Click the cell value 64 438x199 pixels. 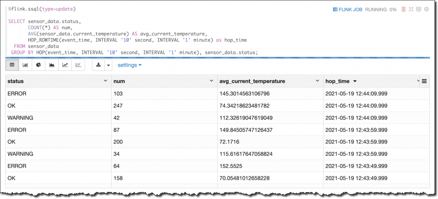116,166
